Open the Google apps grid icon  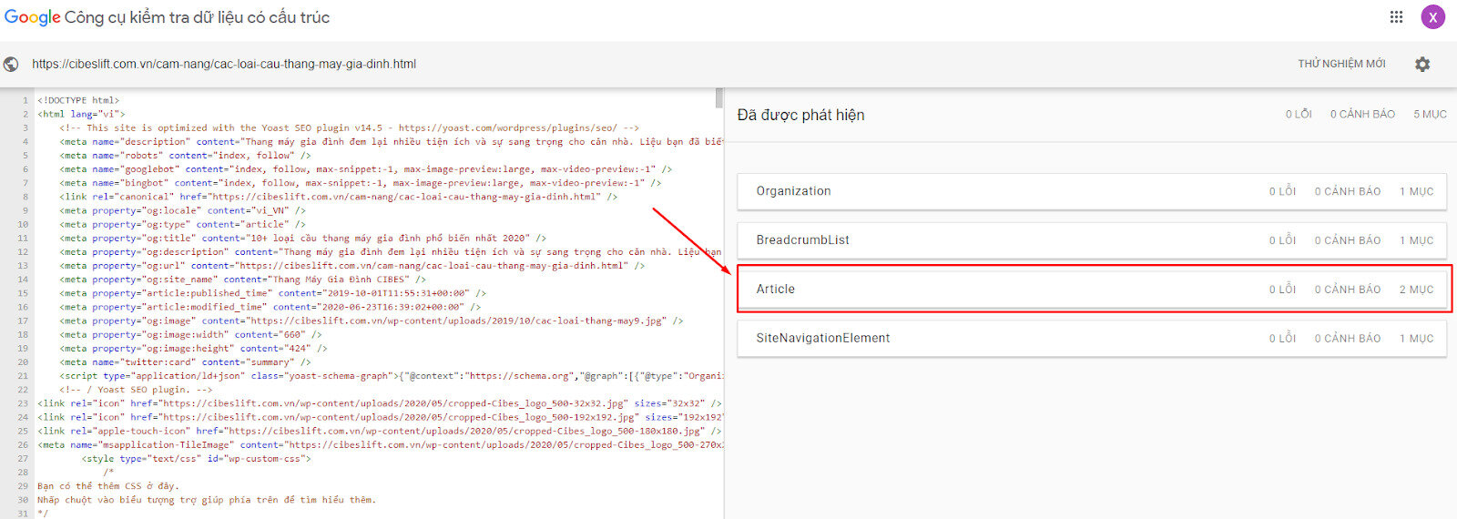coord(1396,16)
